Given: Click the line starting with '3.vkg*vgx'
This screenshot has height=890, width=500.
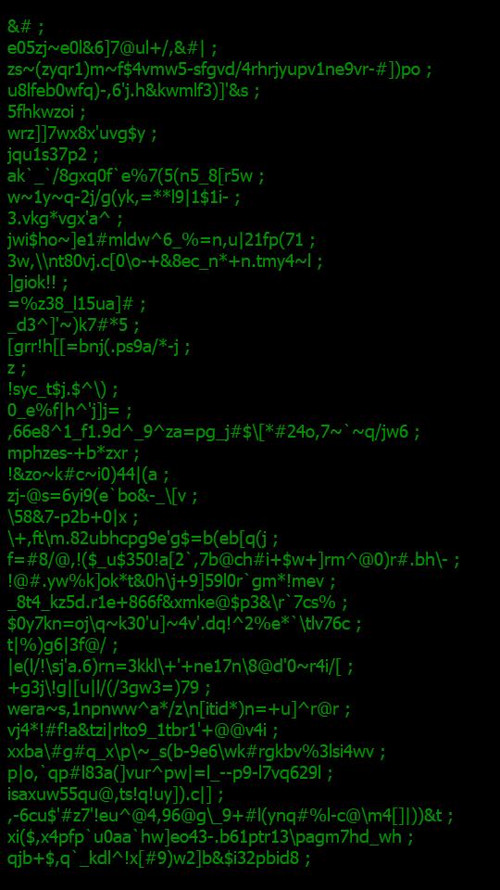Looking at the screenshot, I should pyautogui.click(x=65, y=219).
